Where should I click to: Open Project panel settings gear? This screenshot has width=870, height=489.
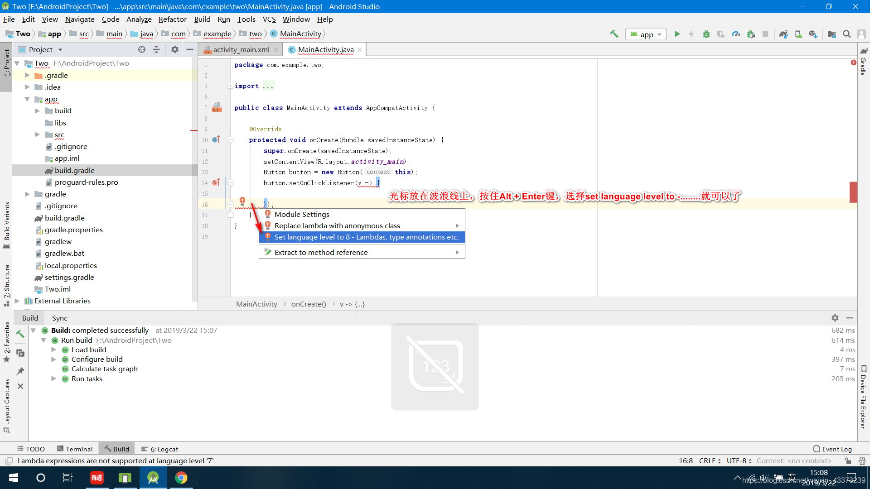coord(175,49)
